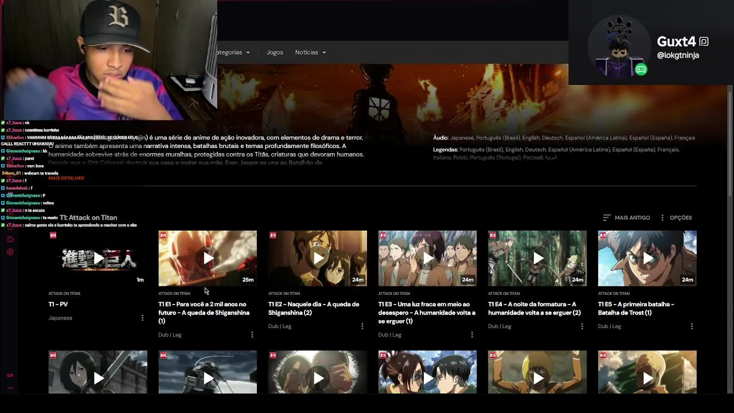
Task: Play T1 E3 Uma luz fraca episode
Action: (427, 258)
